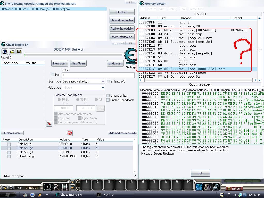Click the orange quick launch icon

tap(40, 195)
